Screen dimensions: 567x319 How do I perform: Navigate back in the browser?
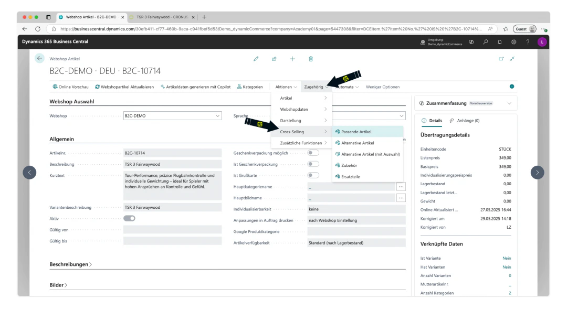click(25, 29)
